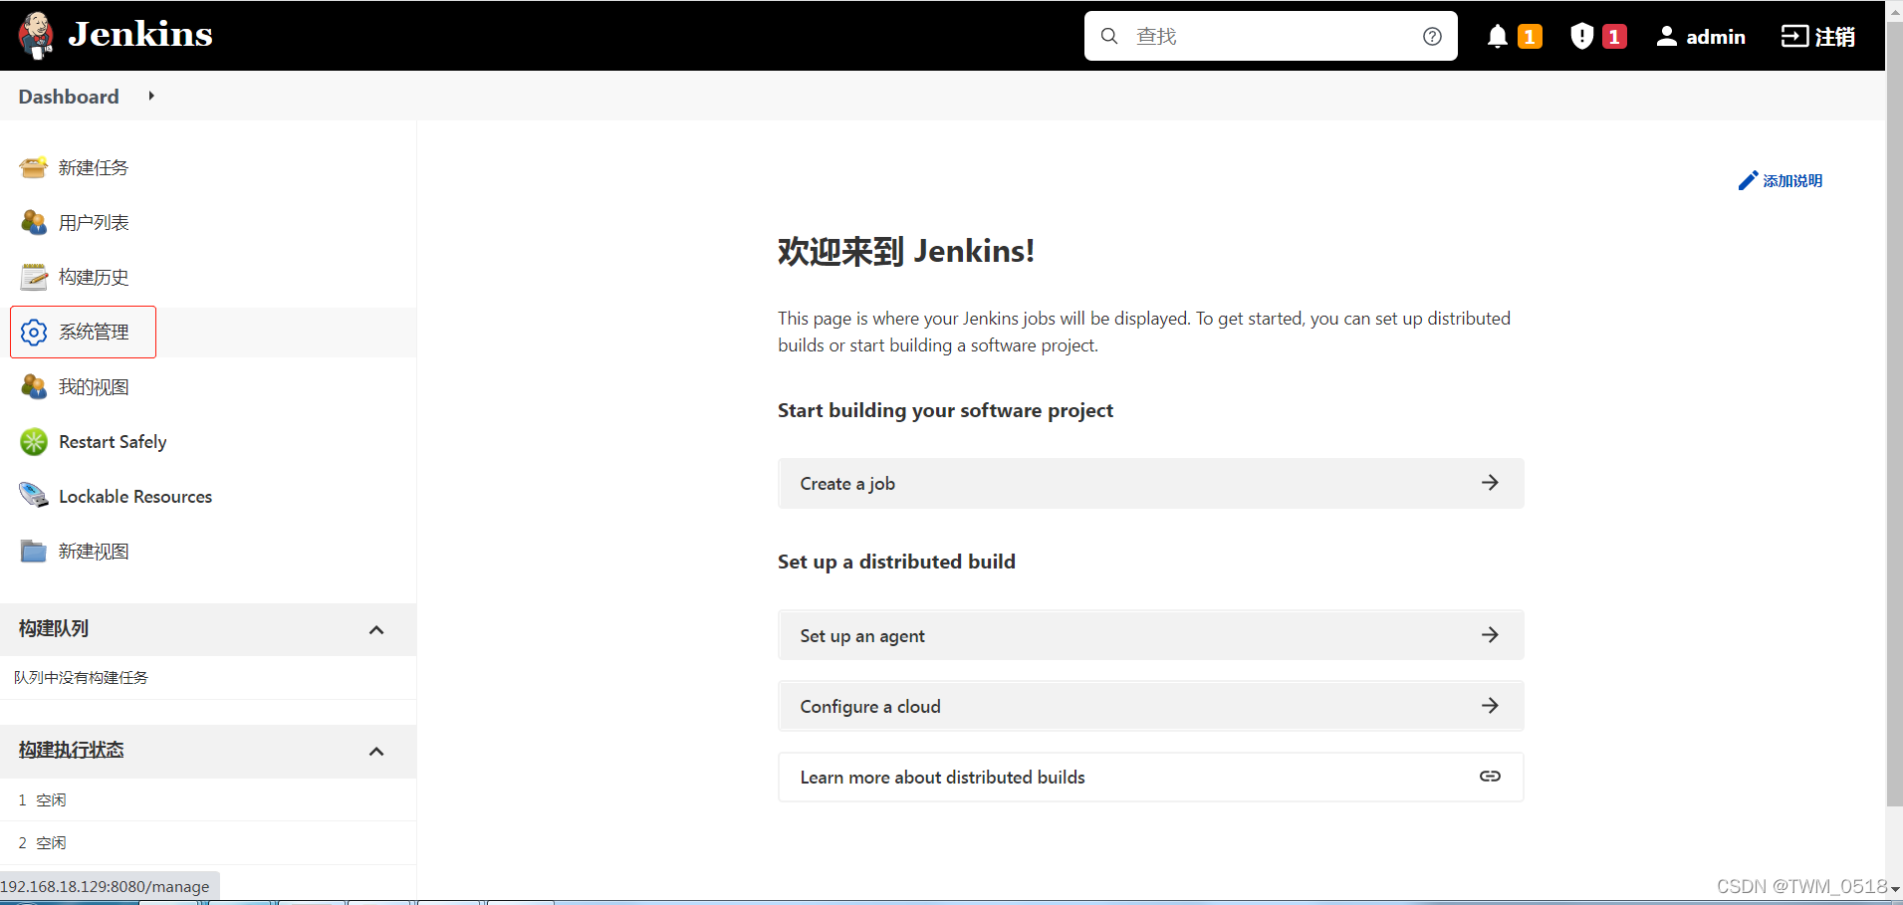Viewport: 1903px width, 905px height.
Task: Click Set up a distributed build heading
Action: (896, 562)
